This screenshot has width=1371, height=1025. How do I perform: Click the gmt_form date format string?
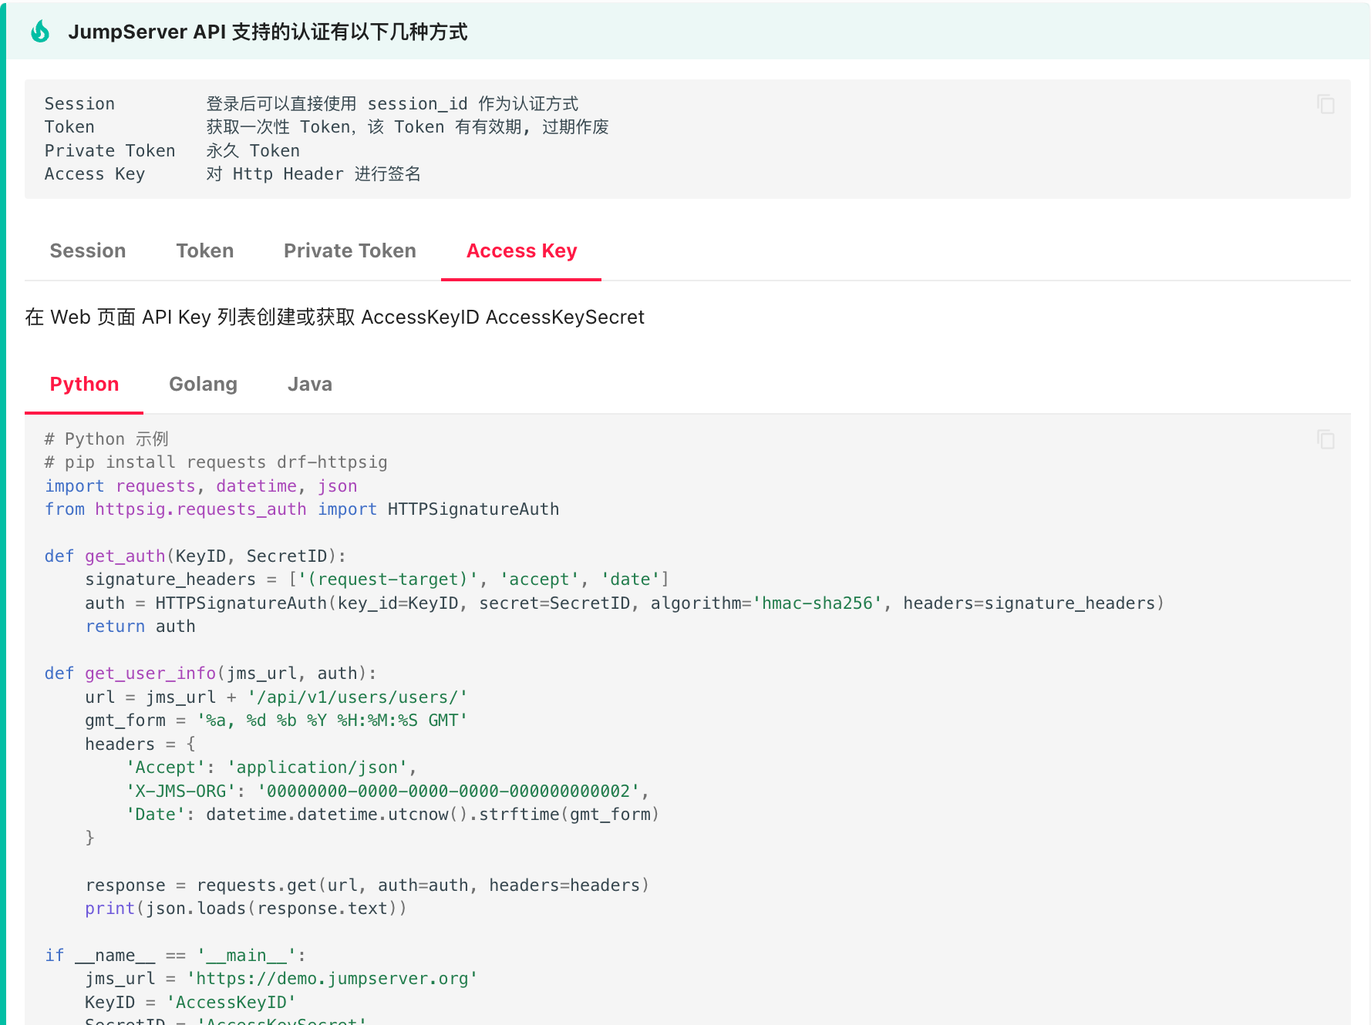(x=332, y=721)
